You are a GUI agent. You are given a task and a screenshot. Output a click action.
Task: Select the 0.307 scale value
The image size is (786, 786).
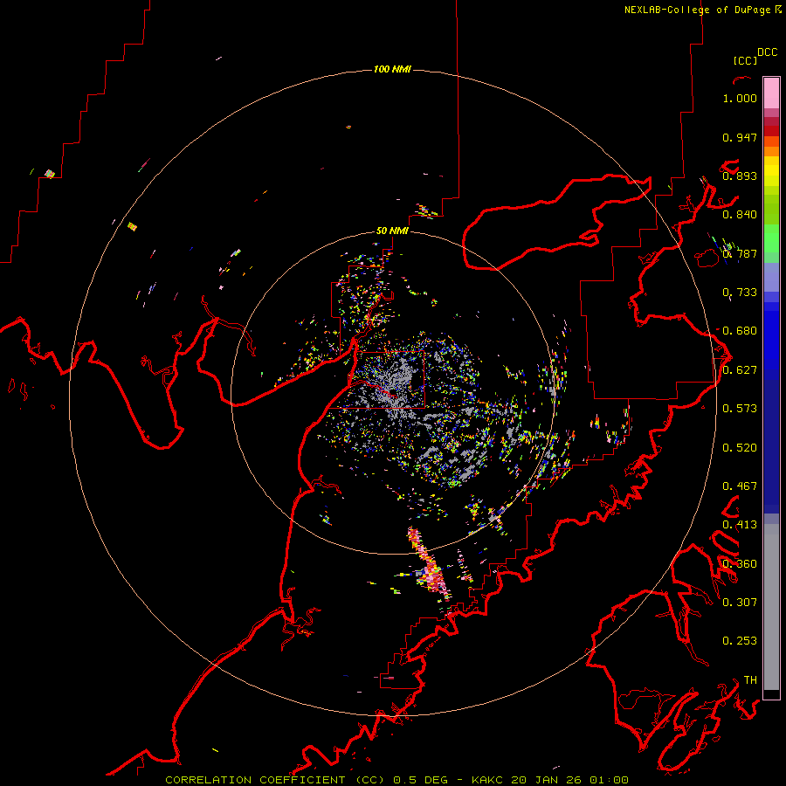(x=740, y=603)
